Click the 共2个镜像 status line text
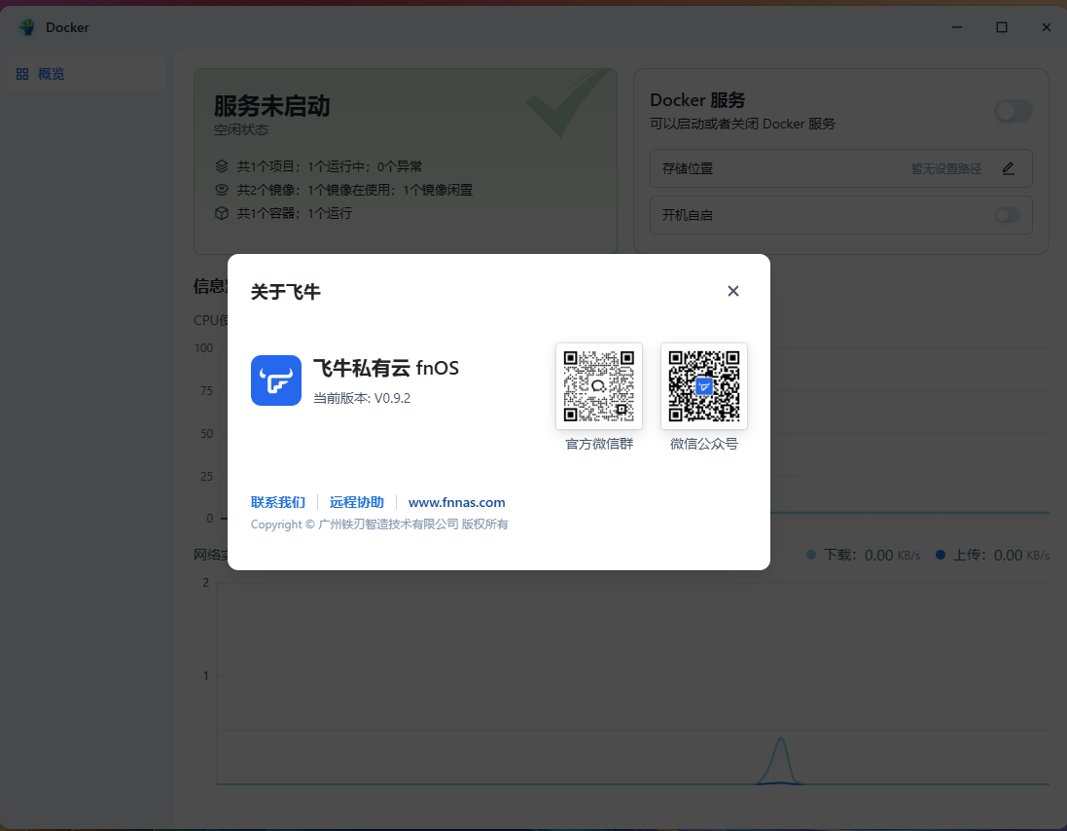This screenshot has height=831, width=1067. (355, 190)
